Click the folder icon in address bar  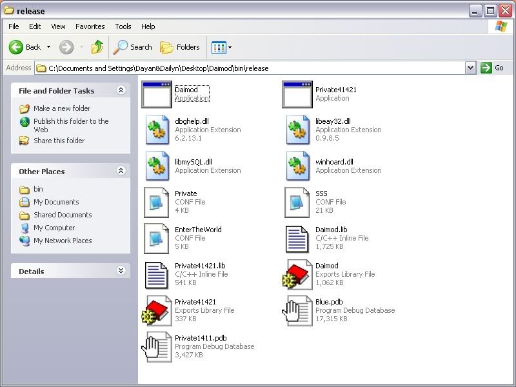pos(41,68)
